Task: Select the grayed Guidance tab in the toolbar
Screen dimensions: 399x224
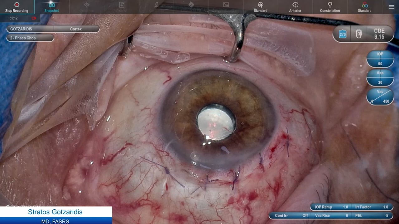Action: coord(87,7)
